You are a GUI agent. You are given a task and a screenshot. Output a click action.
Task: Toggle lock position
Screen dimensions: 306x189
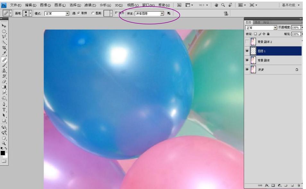(x=264, y=34)
